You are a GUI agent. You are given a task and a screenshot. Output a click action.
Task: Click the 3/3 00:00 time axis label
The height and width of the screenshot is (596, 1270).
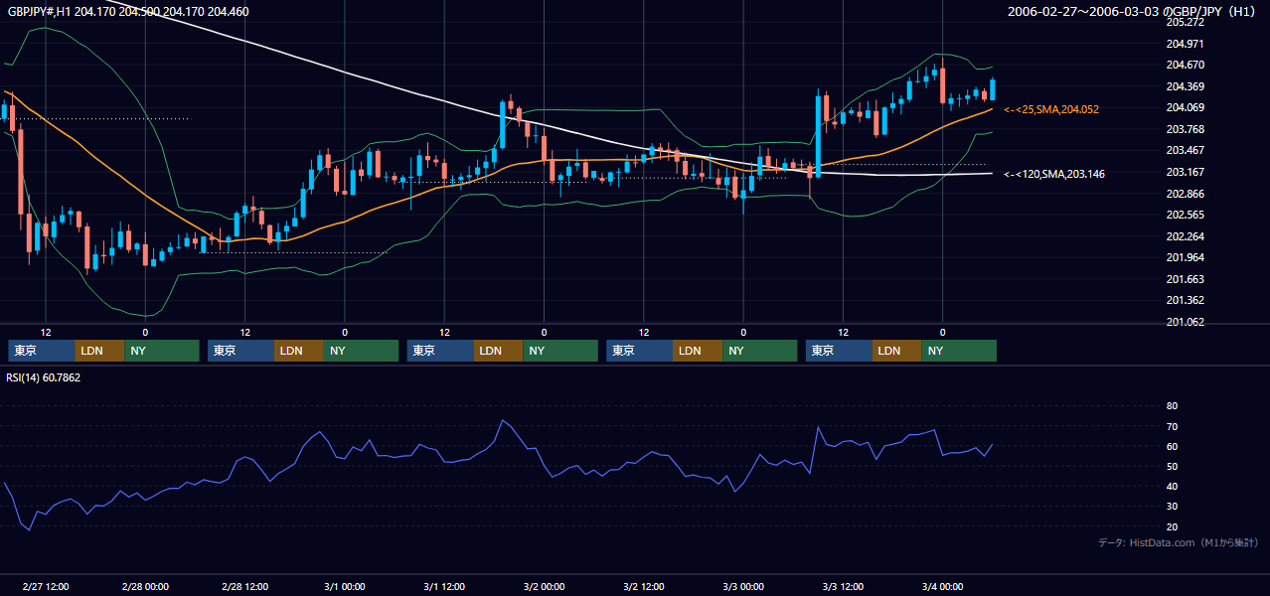[743, 586]
